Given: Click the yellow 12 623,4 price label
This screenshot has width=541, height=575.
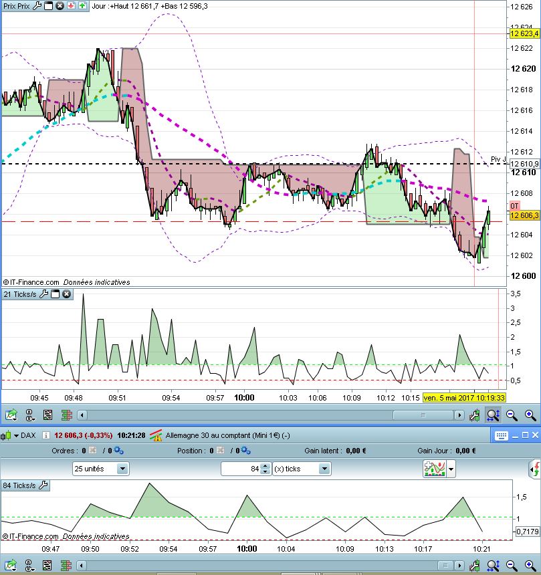Looking at the screenshot, I should (x=524, y=33).
